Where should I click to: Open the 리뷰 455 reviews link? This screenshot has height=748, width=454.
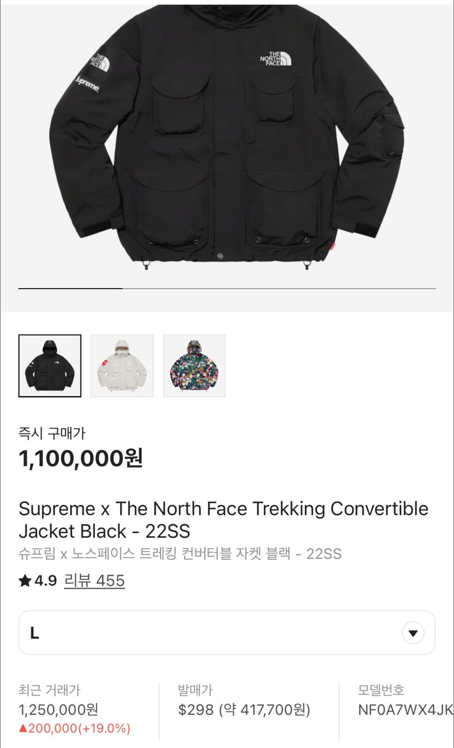tap(94, 580)
